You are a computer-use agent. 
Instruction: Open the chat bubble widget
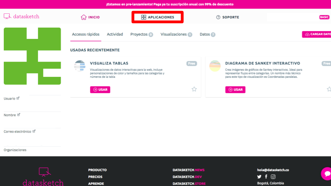[x=327, y=174]
